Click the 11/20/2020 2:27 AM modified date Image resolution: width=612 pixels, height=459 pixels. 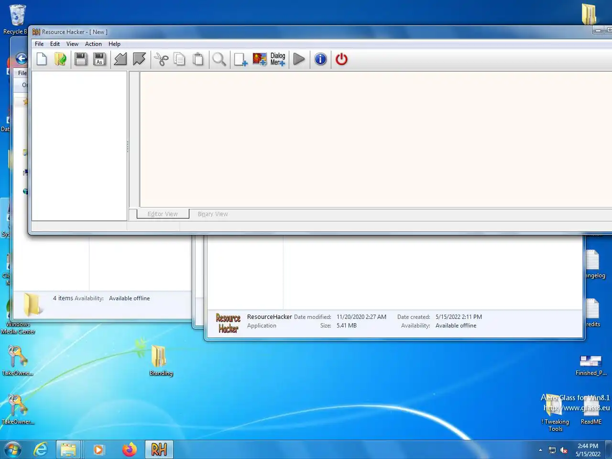361,317
